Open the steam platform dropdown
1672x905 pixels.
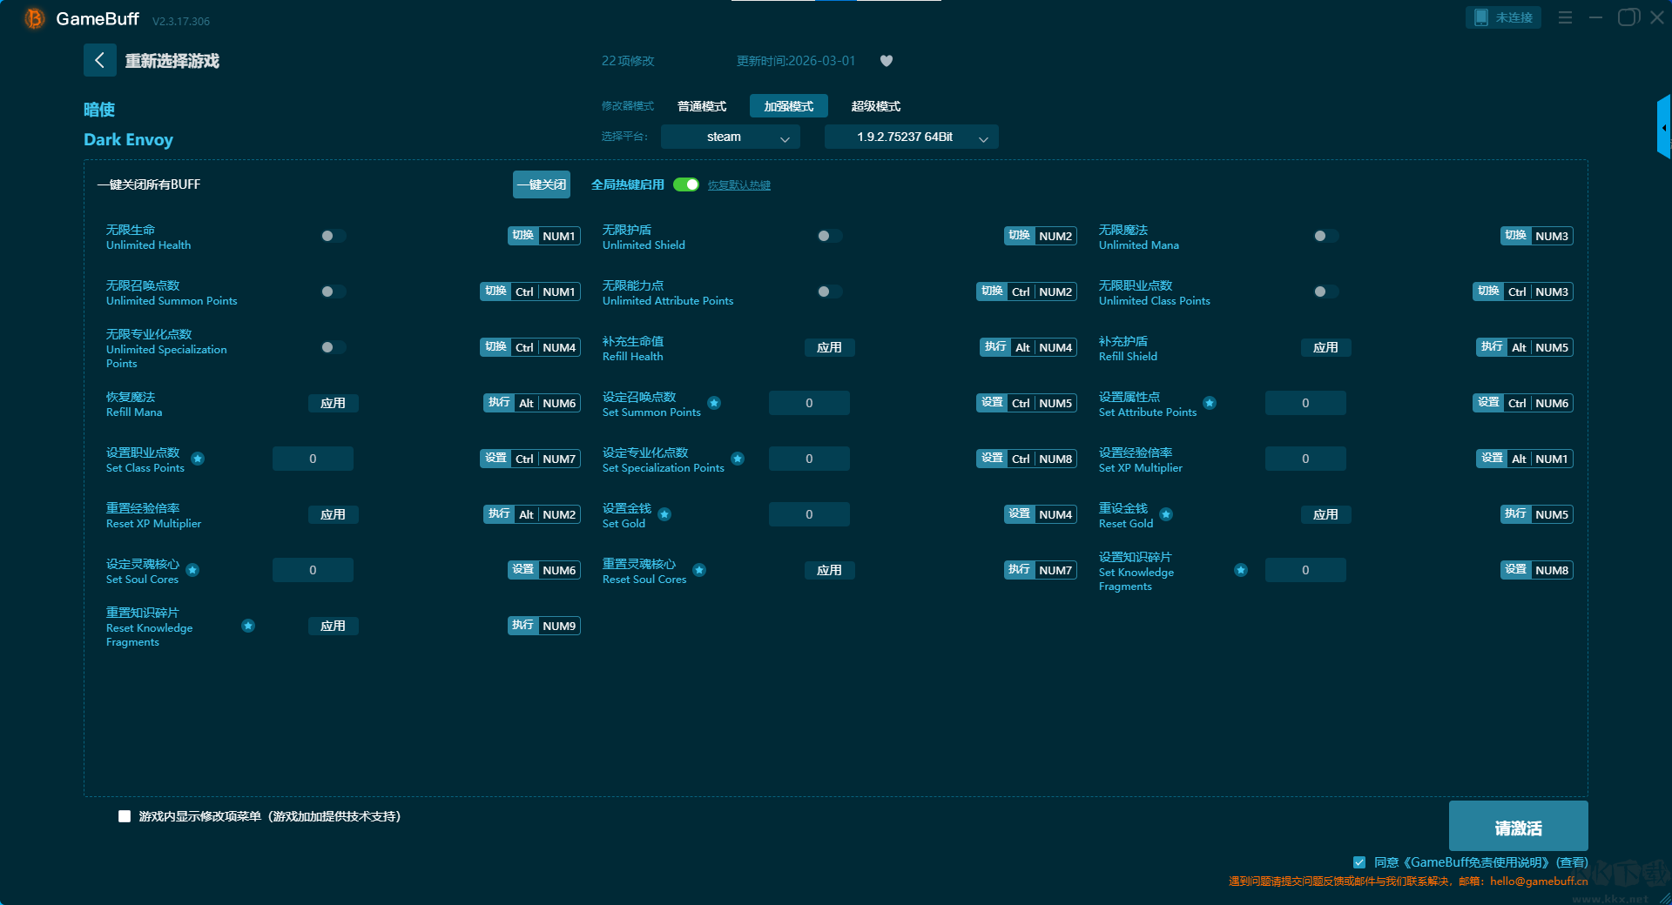730,137
